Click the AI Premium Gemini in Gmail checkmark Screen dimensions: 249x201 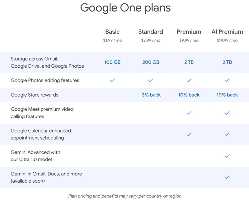coord(227,177)
